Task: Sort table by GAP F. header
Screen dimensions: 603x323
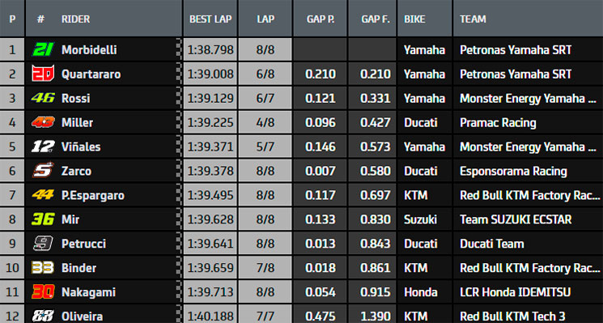Action: coord(376,19)
